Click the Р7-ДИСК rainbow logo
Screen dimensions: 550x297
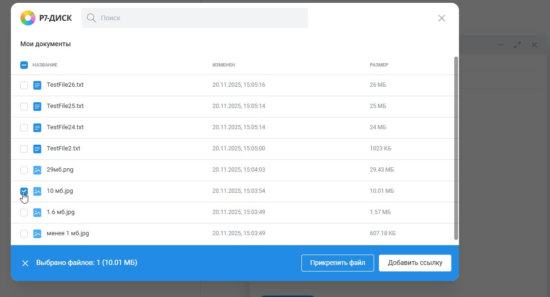pyautogui.click(x=28, y=18)
